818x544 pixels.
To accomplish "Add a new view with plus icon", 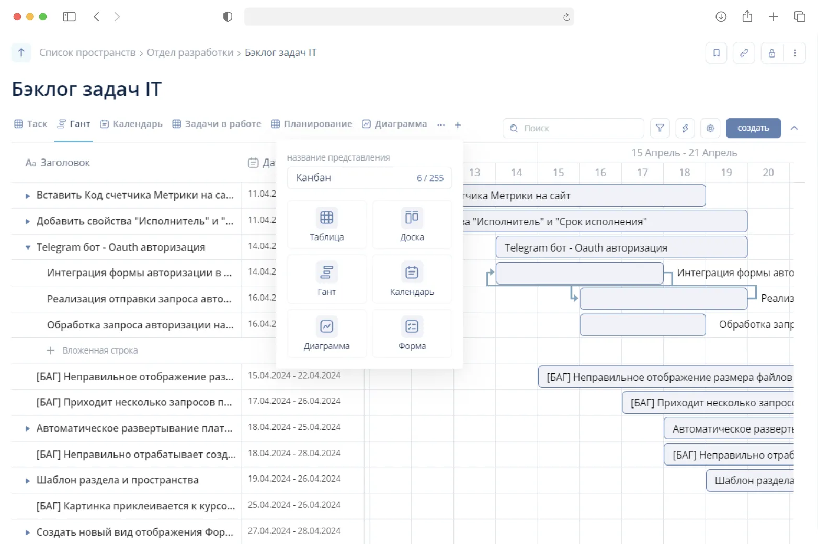I will (458, 125).
